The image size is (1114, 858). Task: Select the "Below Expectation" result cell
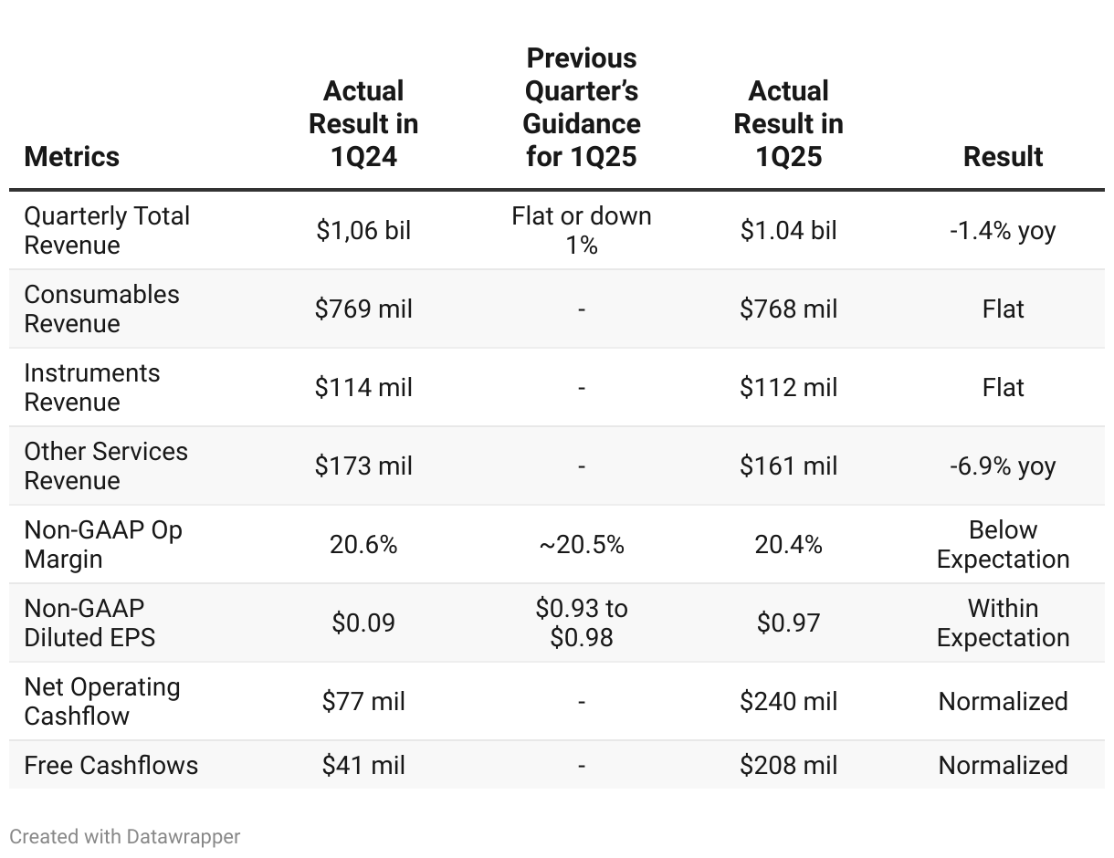coord(1003,544)
